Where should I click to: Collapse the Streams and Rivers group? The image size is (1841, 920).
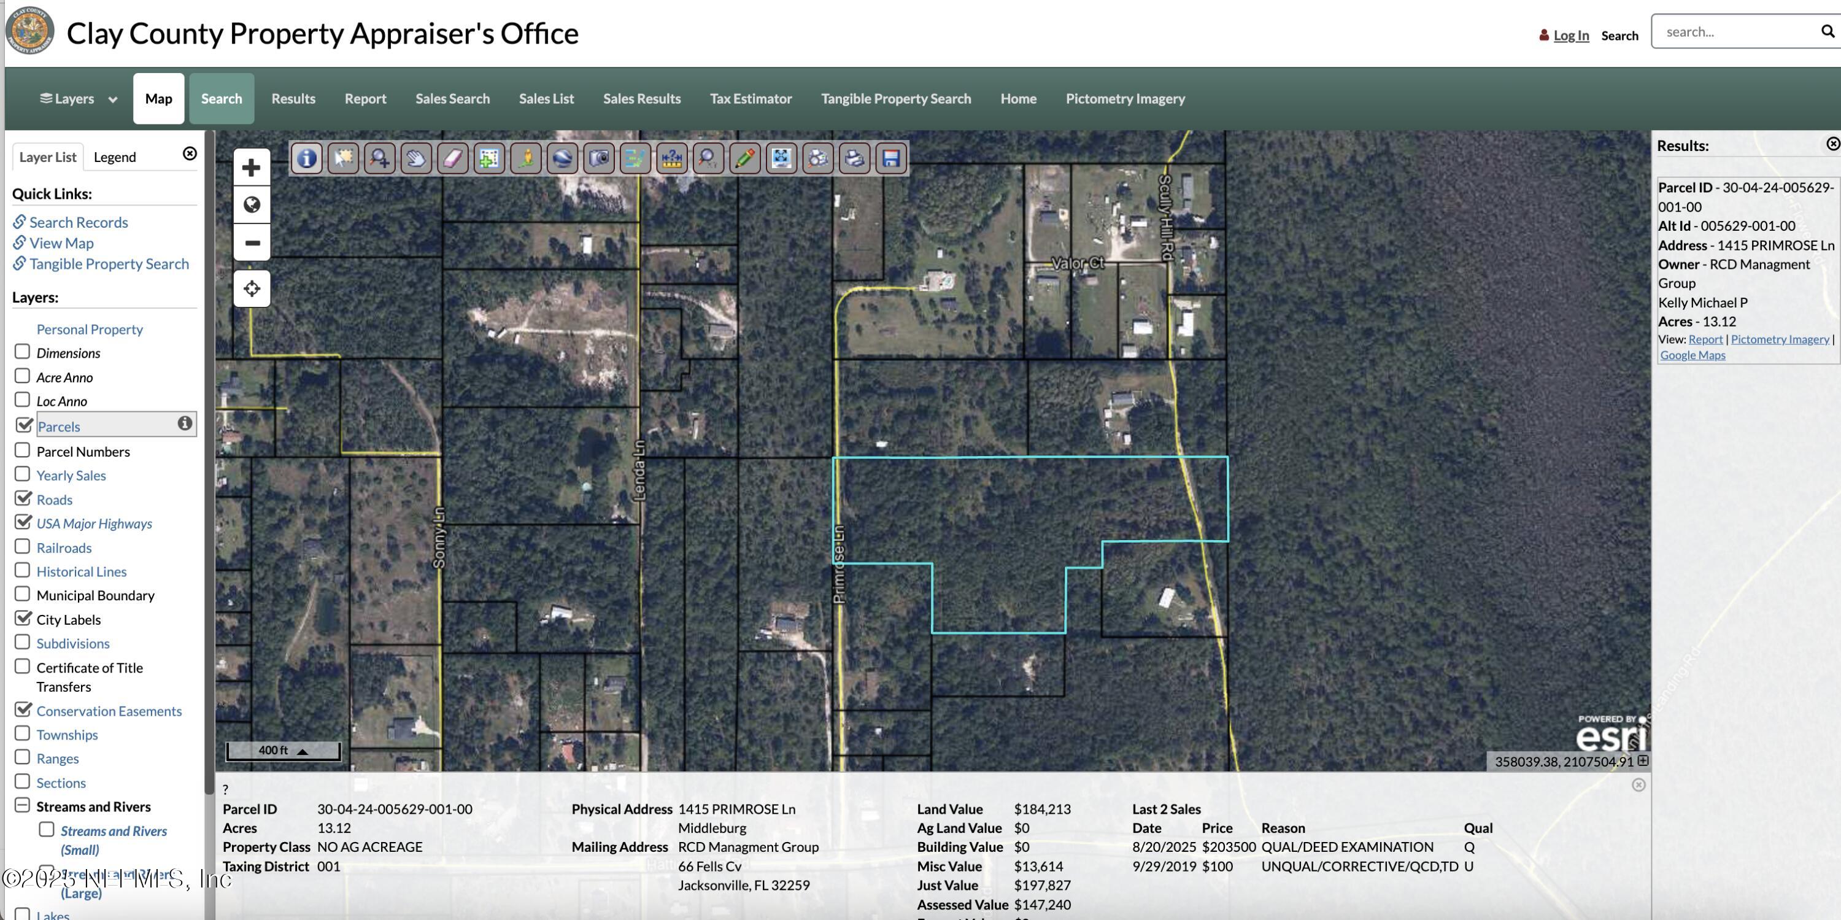click(22, 806)
